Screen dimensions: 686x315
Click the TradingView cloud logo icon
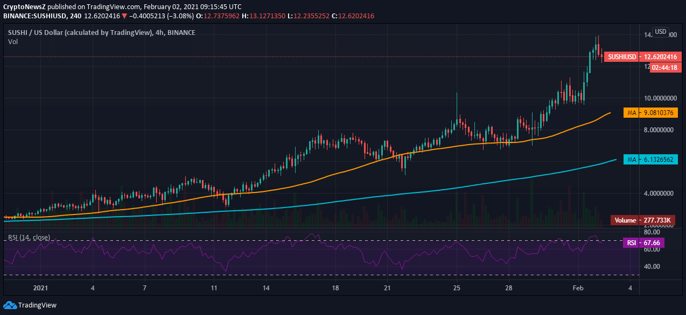(9, 305)
